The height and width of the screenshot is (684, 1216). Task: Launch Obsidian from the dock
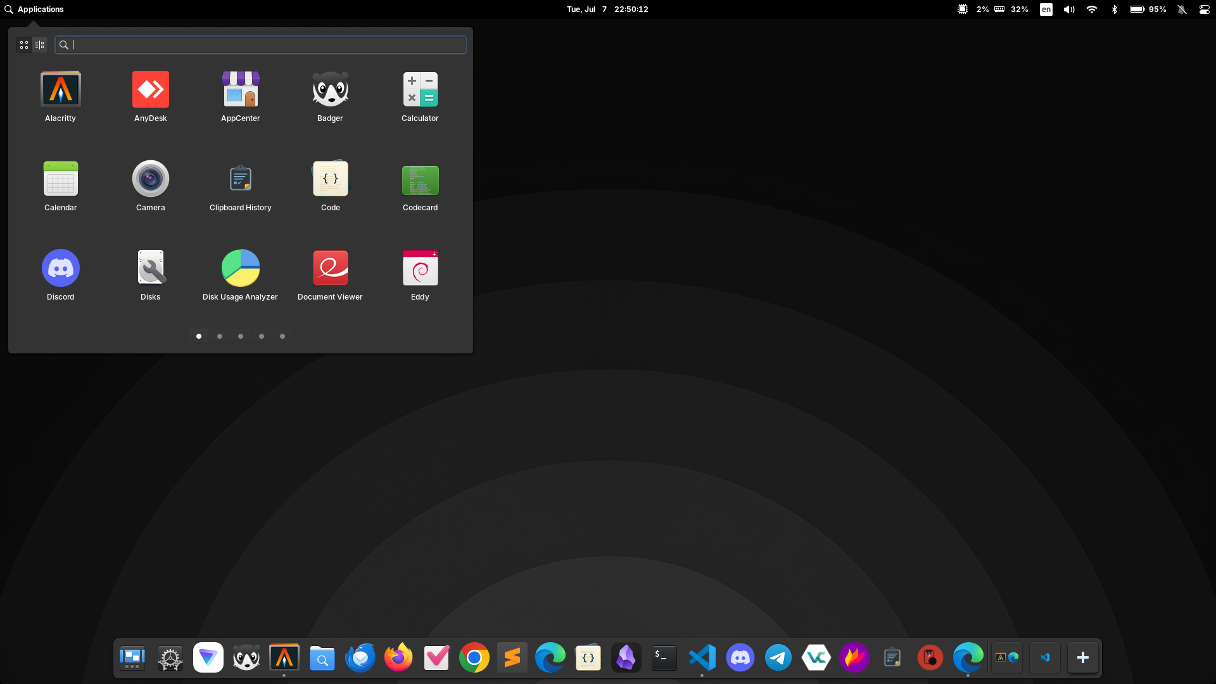[626, 658]
